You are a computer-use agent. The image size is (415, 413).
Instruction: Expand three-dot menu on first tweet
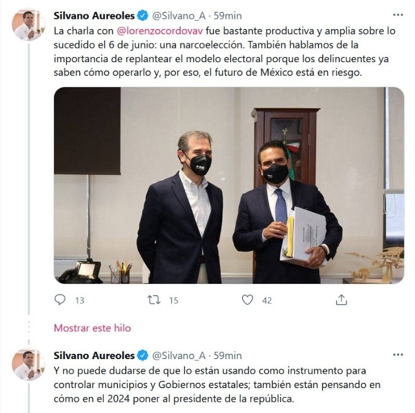tap(398, 15)
